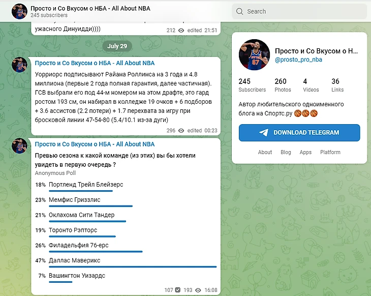
Task: Select poll option Вашингтон Уизардс
Action: 126,277
